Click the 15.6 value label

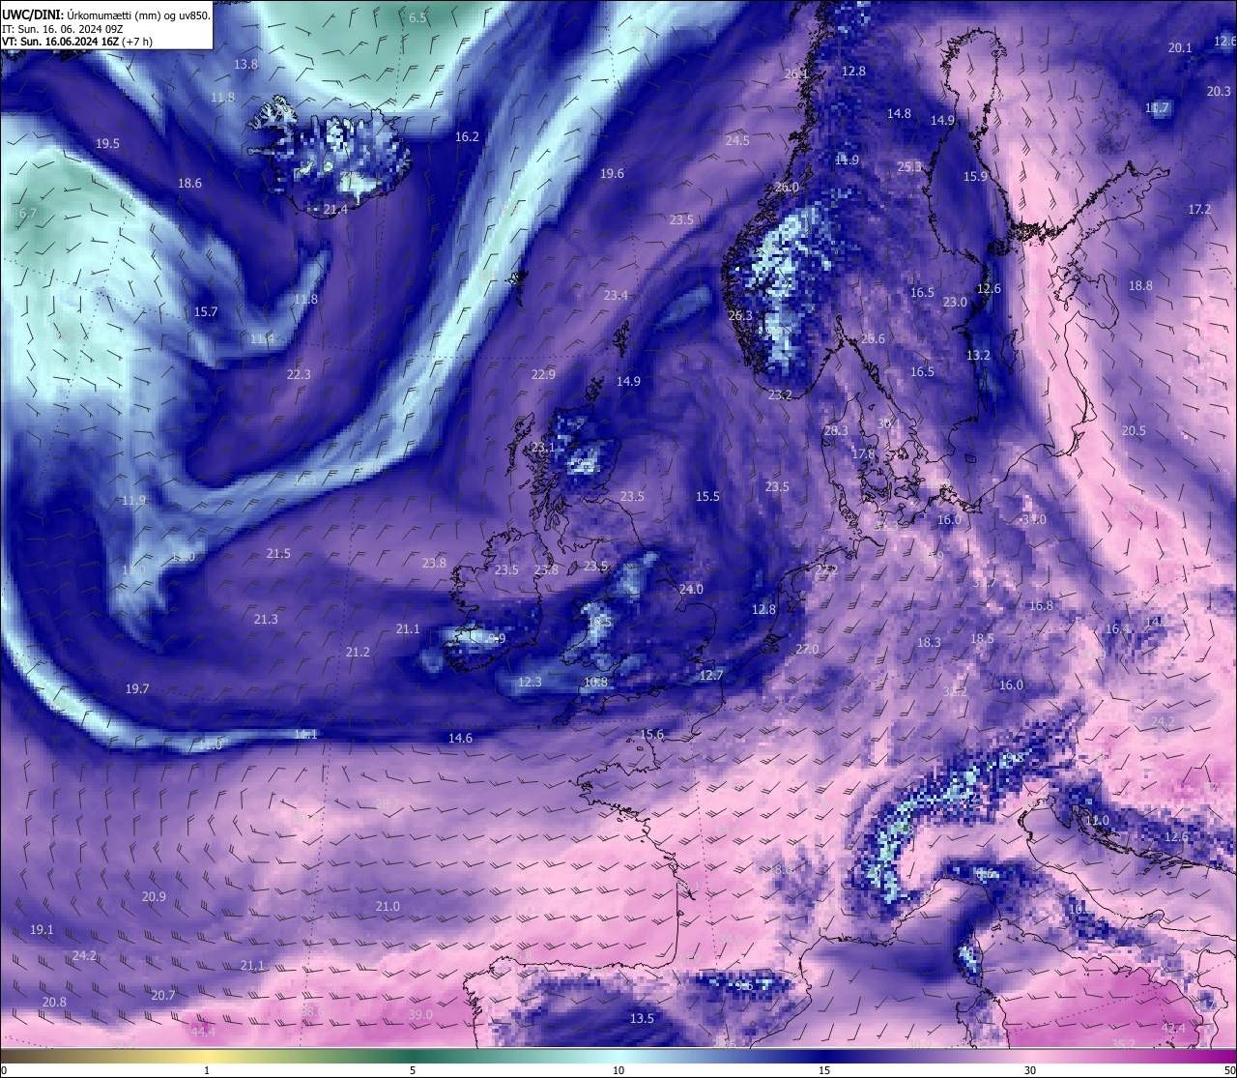tap(652, 735)
